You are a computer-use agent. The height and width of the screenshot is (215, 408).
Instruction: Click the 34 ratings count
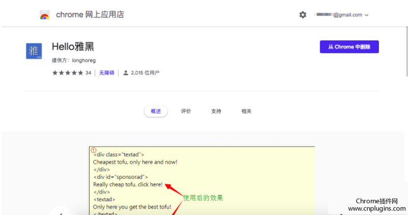89,73
